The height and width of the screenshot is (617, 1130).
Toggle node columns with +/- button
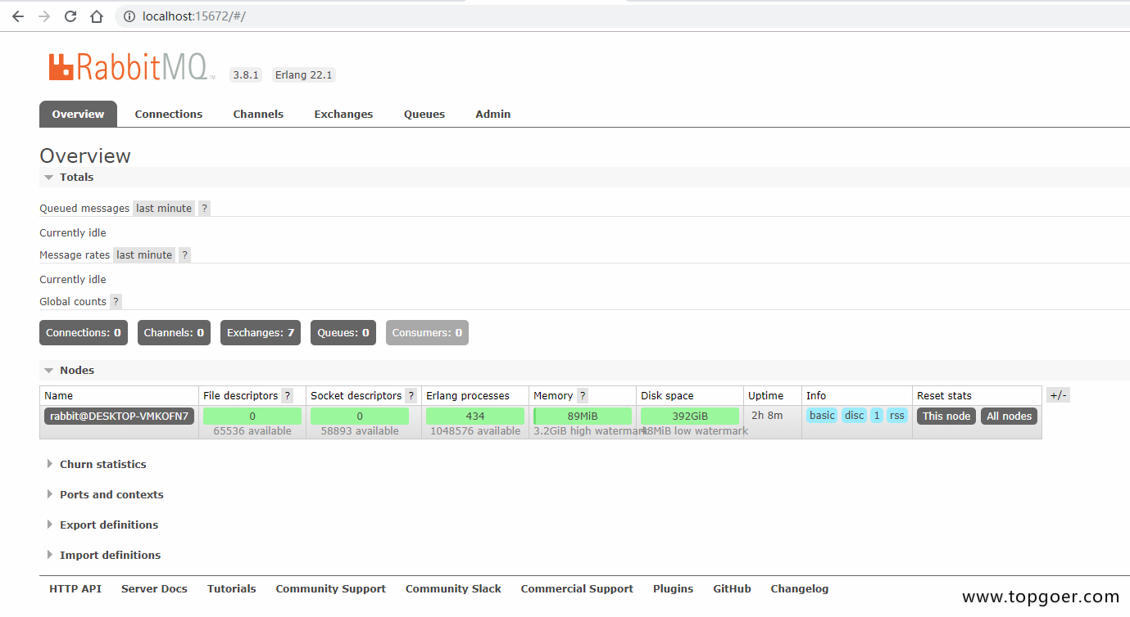point(1058,395)
